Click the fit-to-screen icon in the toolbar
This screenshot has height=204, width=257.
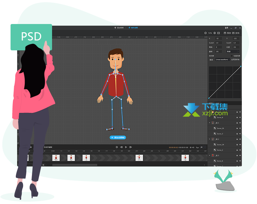pyautogui.click(x=218, y=33)
